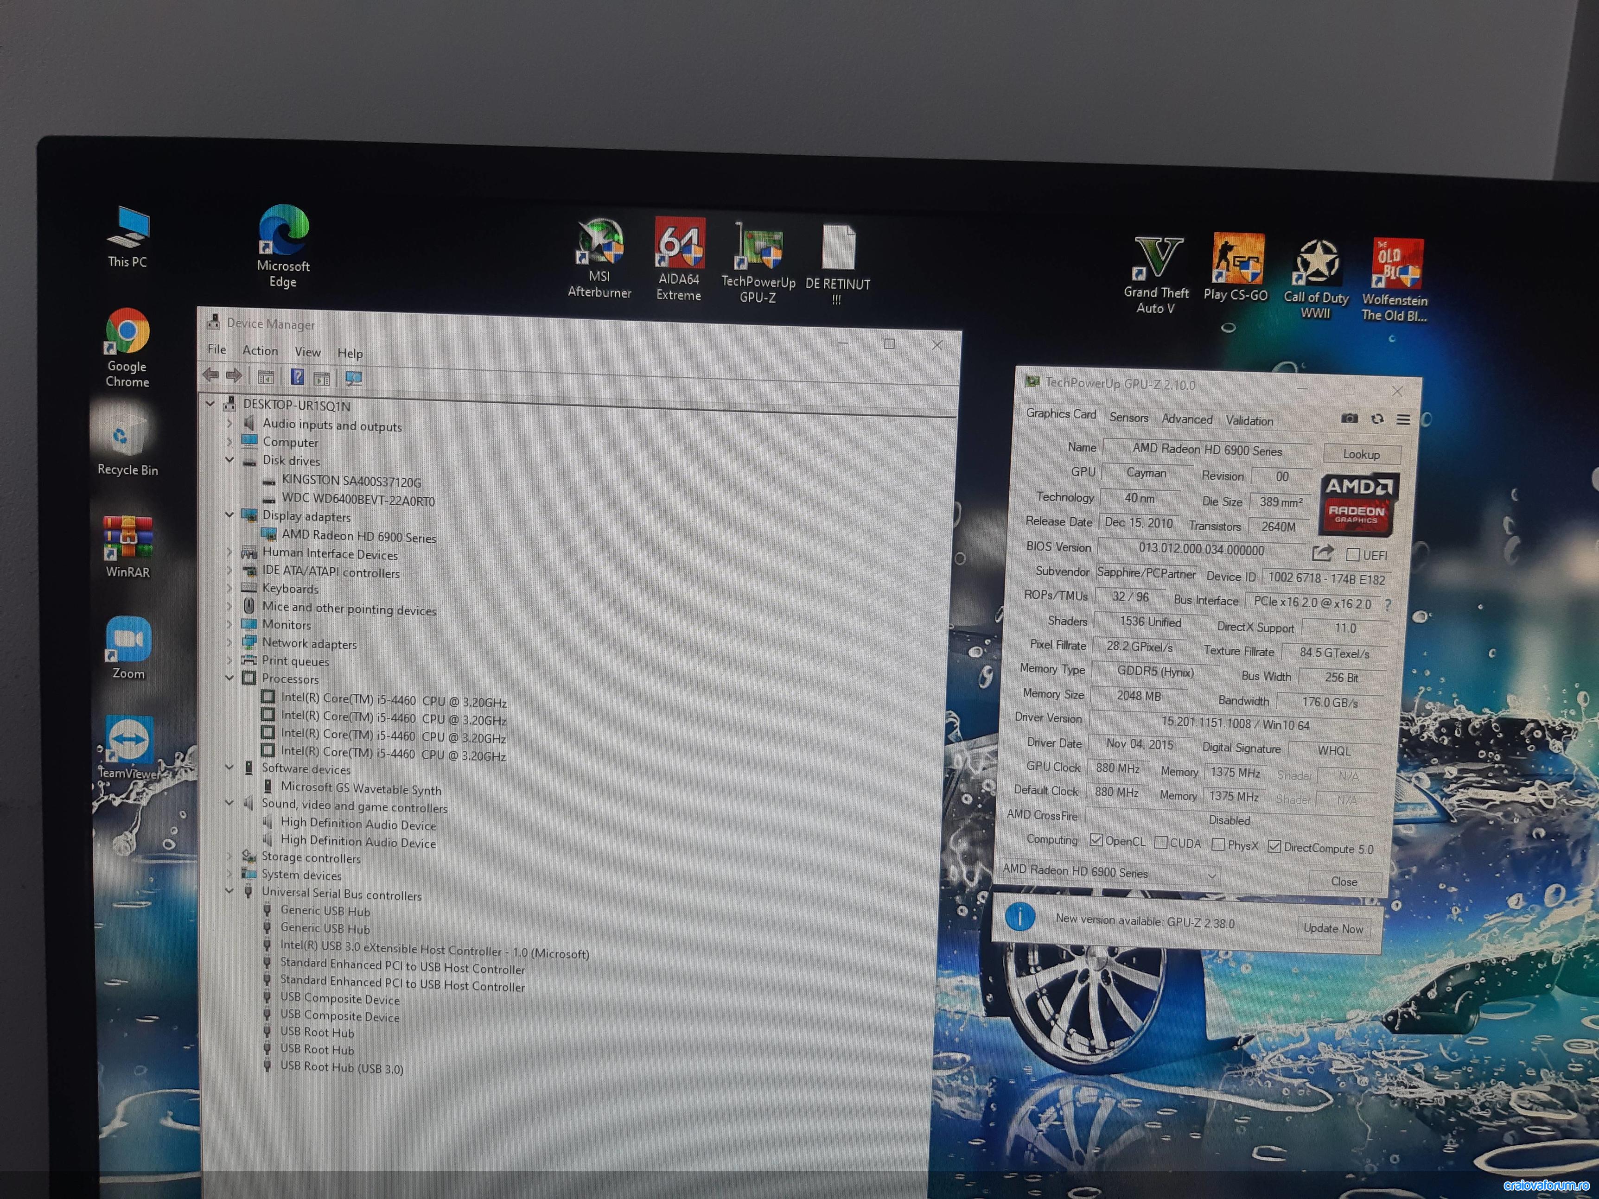Click the Driver Version field in GPU-Z
Screen dimensions: 1599x1199
click(1235, 723)
